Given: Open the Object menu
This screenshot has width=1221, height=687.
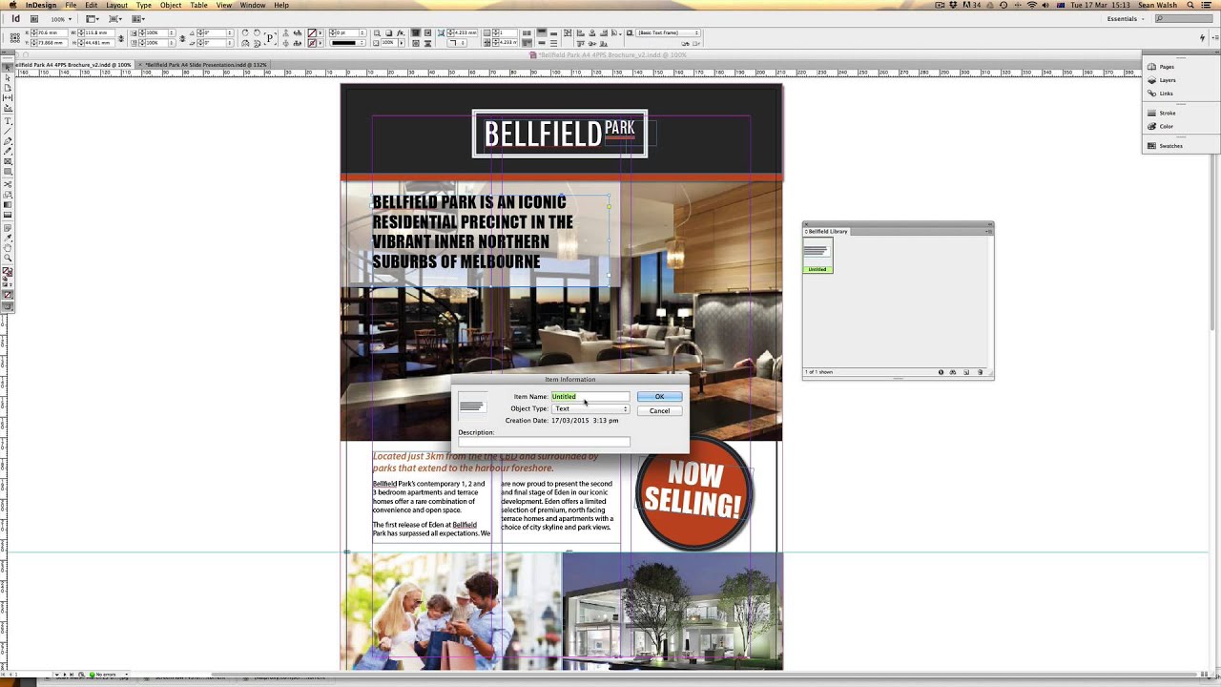Looking at the screenshot, I should [171, 6].
